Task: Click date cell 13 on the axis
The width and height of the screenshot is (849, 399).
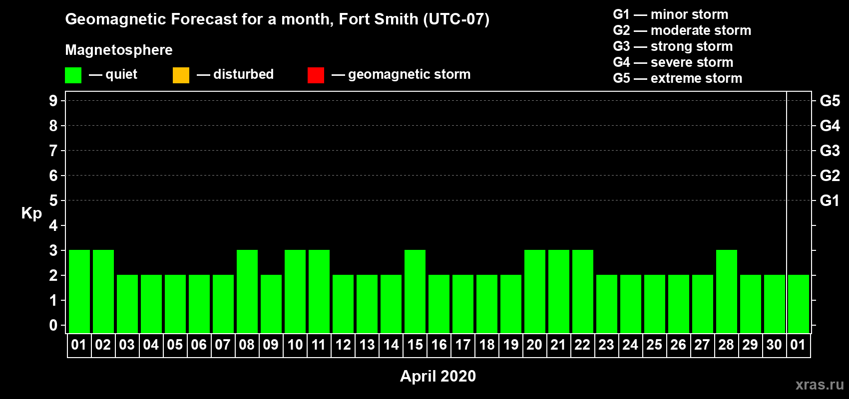Action: coord(367,345)
